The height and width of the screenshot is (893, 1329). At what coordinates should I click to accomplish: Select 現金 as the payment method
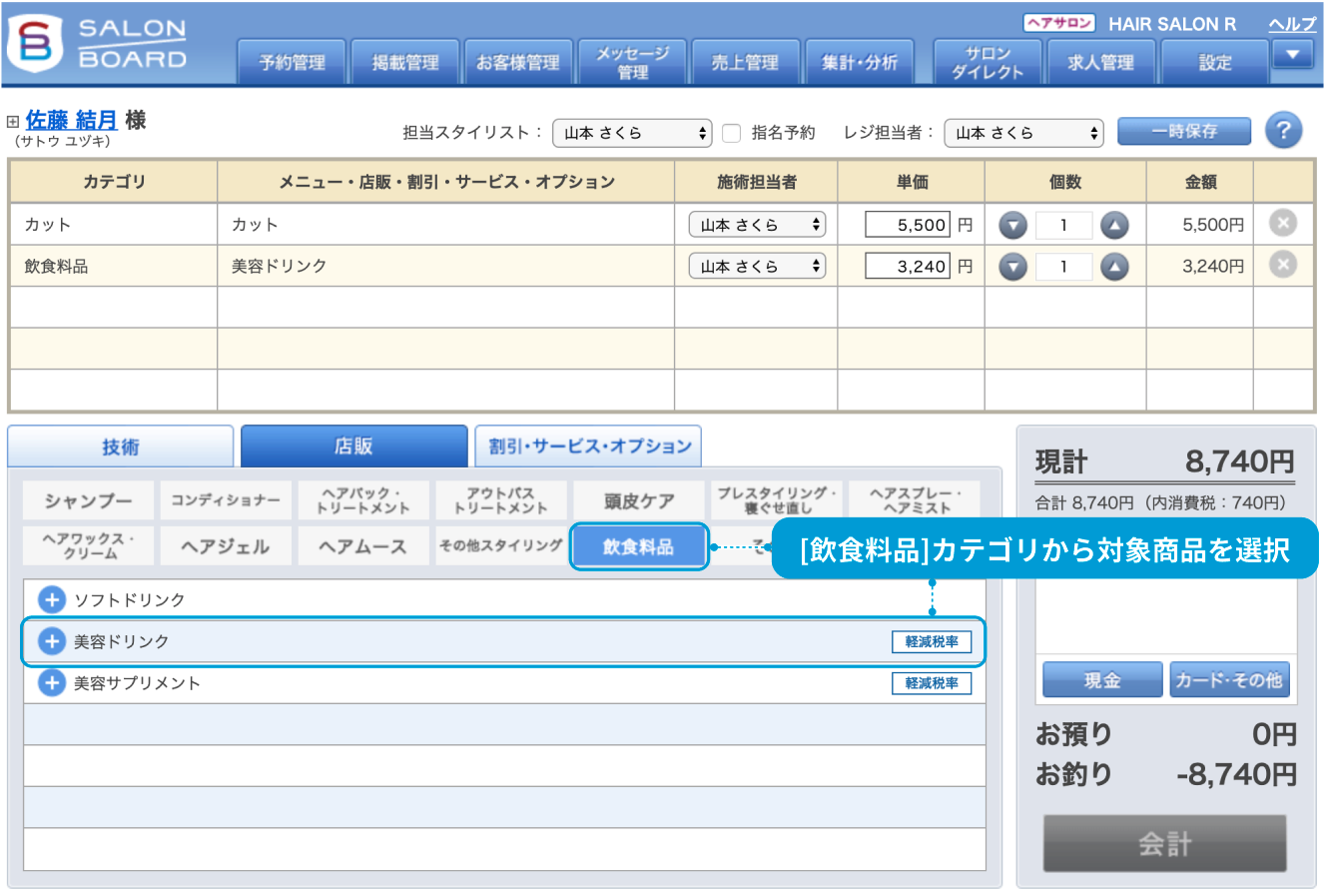[1102, 680]
